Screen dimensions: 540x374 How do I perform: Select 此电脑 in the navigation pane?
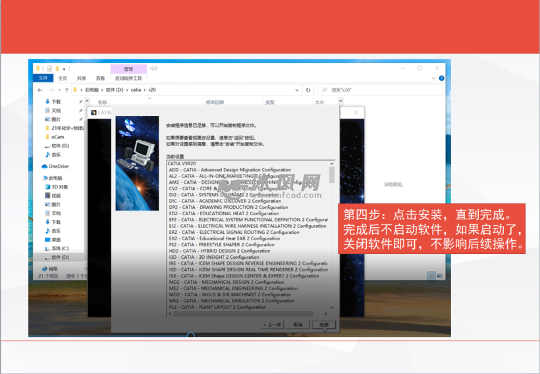point(52,178)
